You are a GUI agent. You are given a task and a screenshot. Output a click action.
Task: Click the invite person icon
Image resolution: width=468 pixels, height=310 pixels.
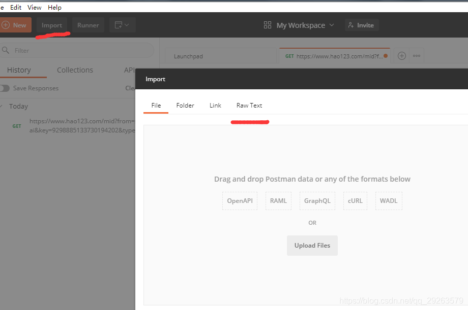click(x=351, y=25)
